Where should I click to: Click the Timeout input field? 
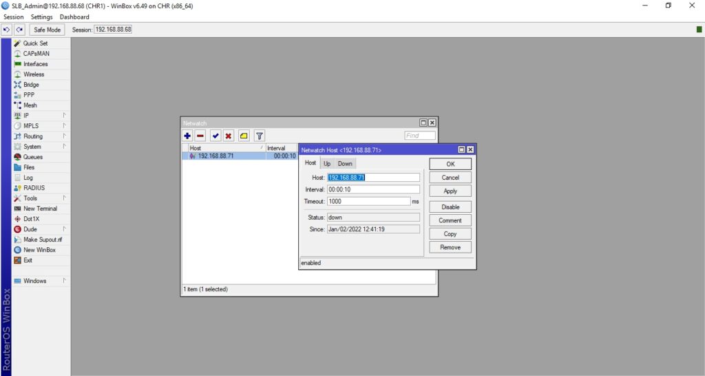[x=369, y=202]
